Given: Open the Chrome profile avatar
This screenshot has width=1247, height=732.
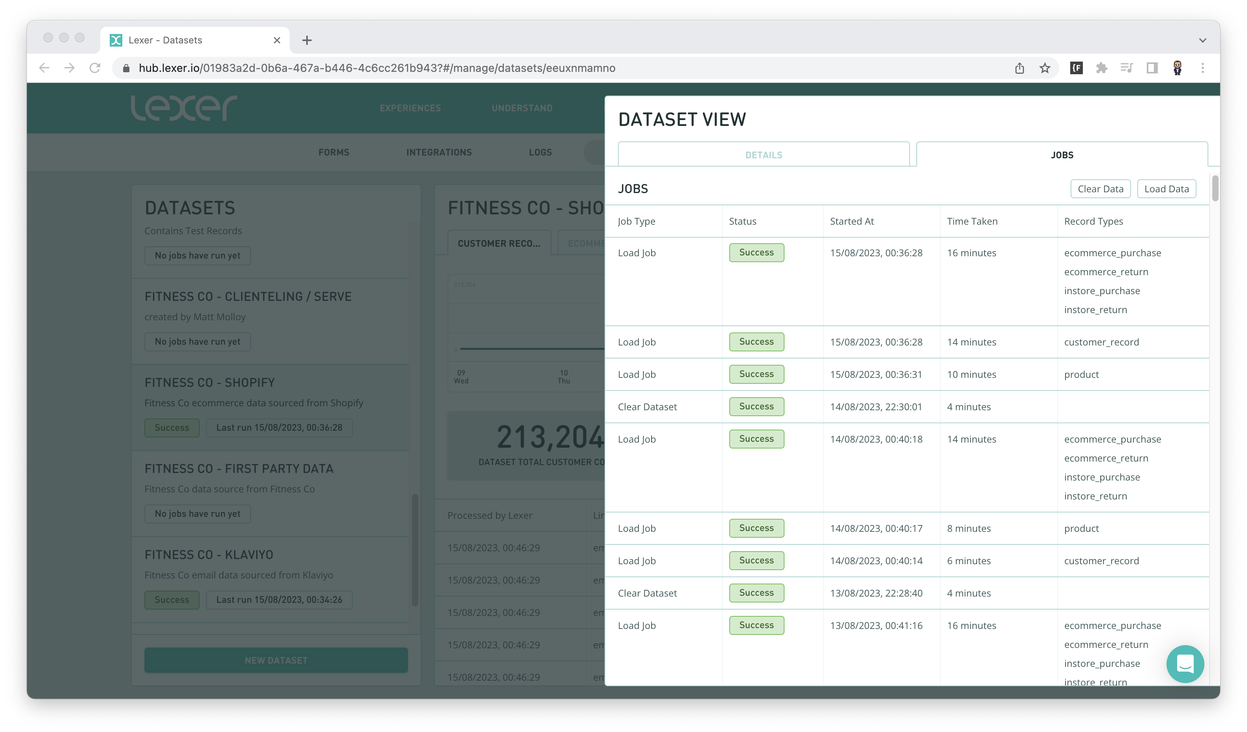Looking at the screenshot, I should (x=1178, y=68).
